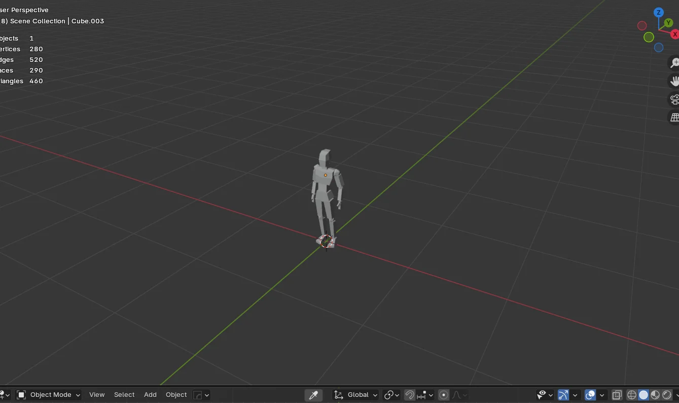679x403 pixels.
Task: Switch to rendered viewport shading
Action: pyautogui.click(x=667, y=395)
